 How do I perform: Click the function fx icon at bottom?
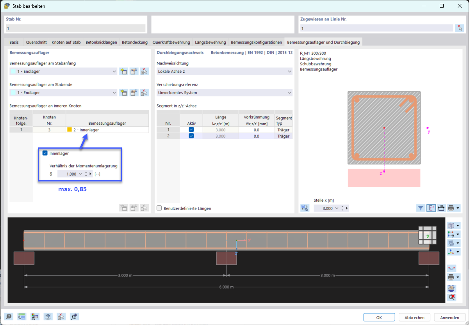[74, 317]
